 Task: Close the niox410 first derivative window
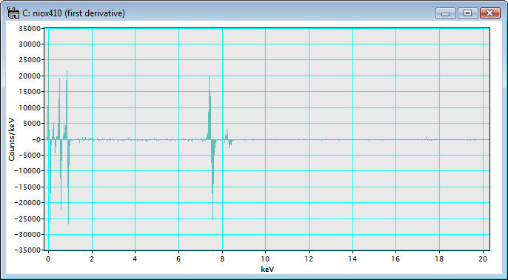(x=490, y=13)
